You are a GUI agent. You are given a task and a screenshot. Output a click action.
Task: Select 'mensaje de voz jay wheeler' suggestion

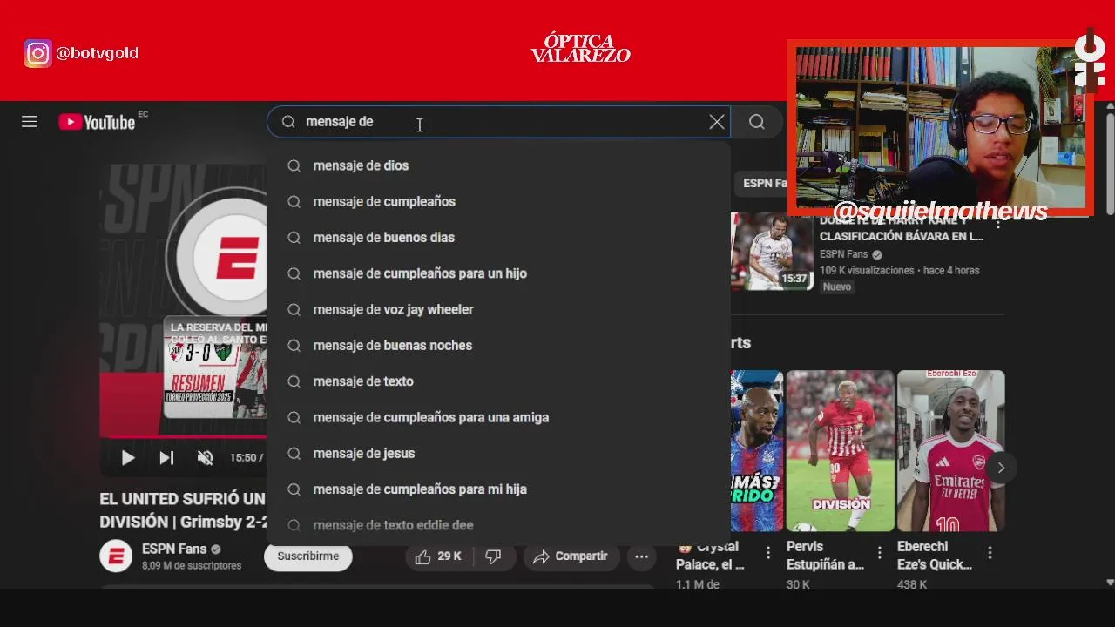click(498, 309)
